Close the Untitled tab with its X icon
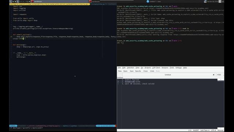Viewport: 234px width, 132px height. 214,75
